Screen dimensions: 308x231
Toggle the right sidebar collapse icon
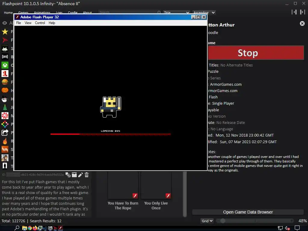click(x=302, y=12)
